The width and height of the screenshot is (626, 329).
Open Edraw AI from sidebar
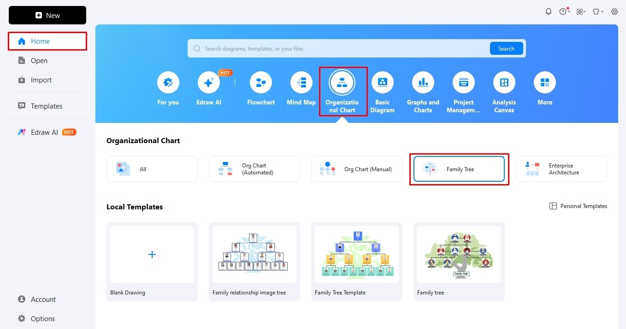[x=47, y=132]
